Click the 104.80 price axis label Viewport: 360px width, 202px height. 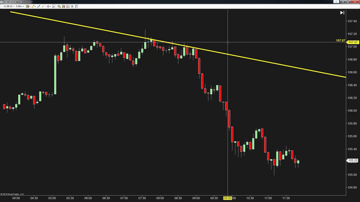(352, 187)
